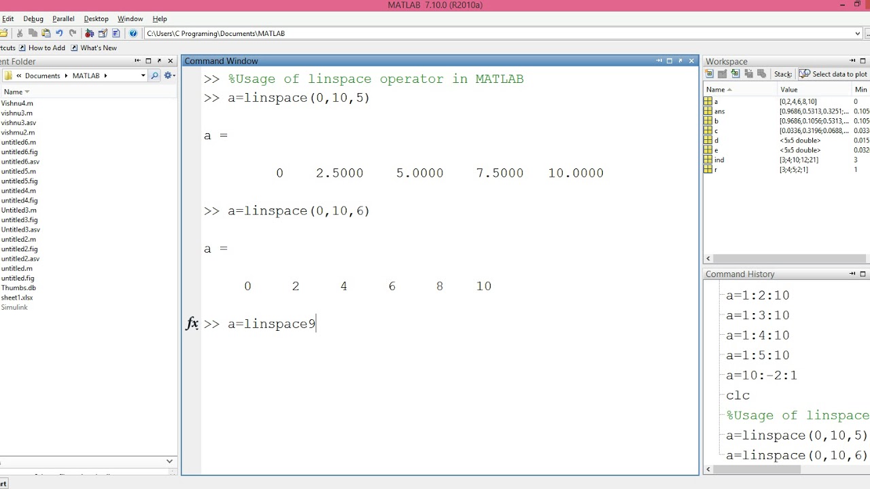This screenshot has width=870, height=489.
Task: Open the Debug menu
Action: (x=33, y=19)
